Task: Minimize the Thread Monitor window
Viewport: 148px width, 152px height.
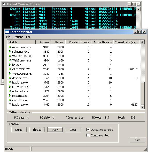Action: pos(135,32)
